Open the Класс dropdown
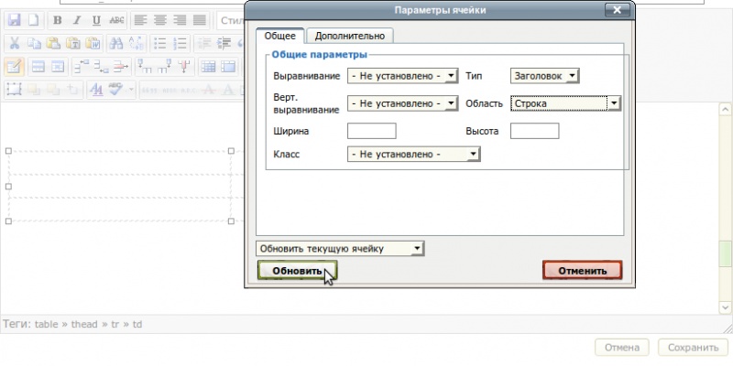 414,154
